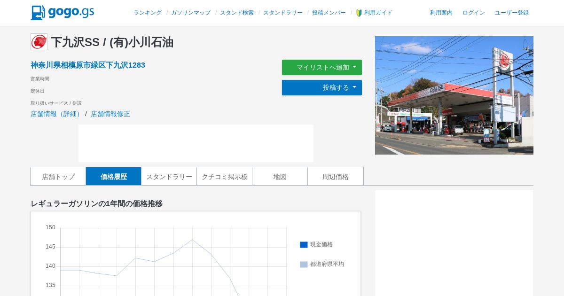Image resolution: width=564 pixels, height=296 pixels.
Task: Select the 価格履歴 tab
Action: tap(114, 176)
